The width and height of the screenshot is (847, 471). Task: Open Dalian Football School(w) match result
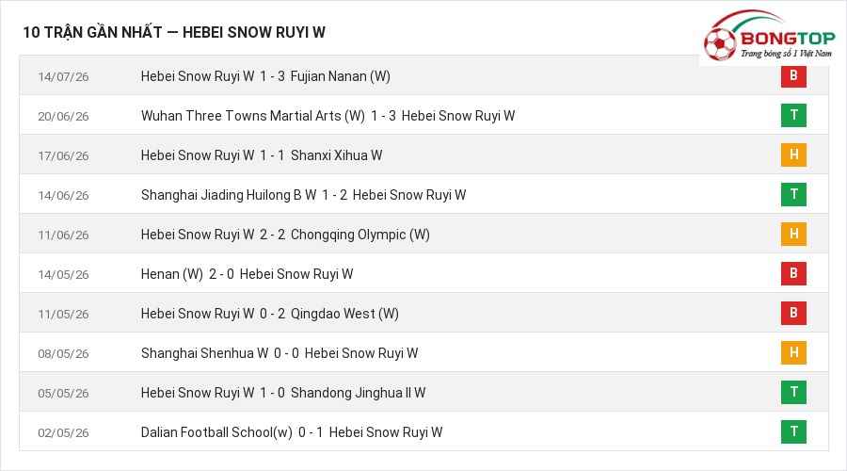point(292,432)
